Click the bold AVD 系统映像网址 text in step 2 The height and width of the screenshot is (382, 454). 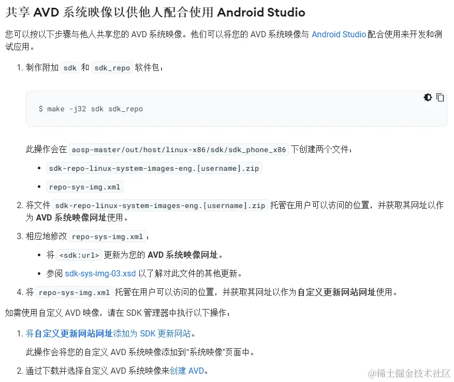click(71, 217)
